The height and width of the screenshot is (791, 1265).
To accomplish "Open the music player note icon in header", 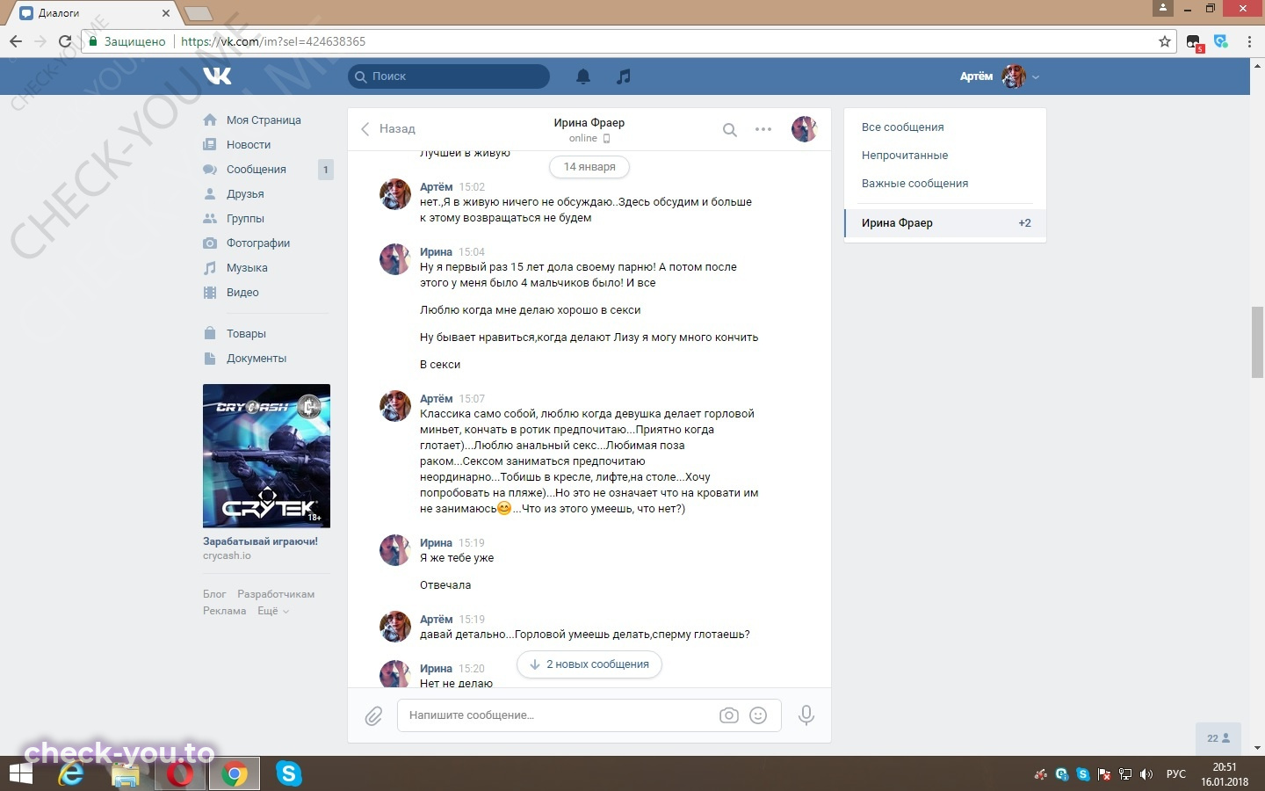I will (x=624, y=76).
